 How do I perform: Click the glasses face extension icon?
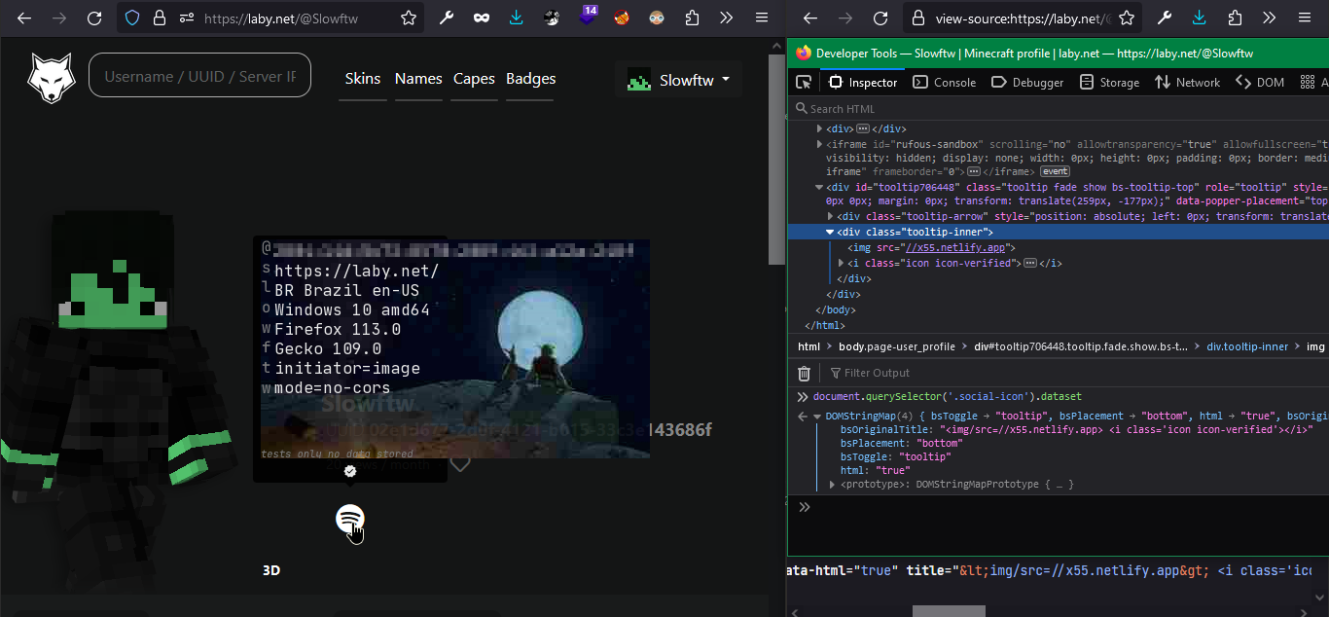(x=657, y=18)
